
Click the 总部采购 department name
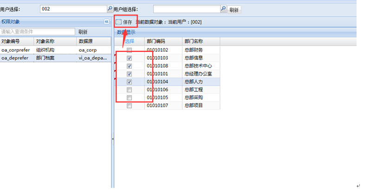tap(194, 97)
